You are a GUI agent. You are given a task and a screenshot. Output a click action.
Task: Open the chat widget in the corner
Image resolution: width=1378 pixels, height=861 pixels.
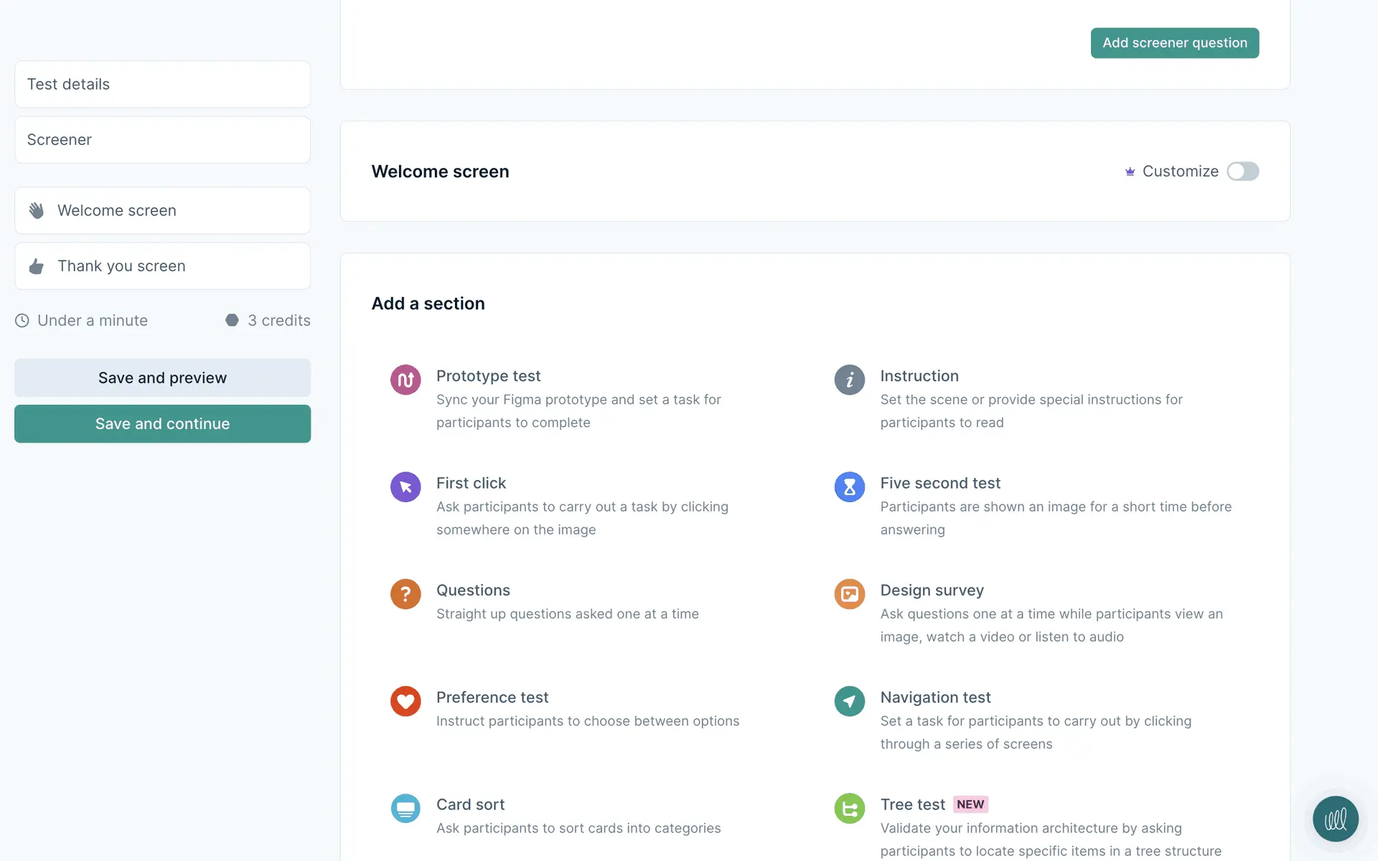(1335, 819)
